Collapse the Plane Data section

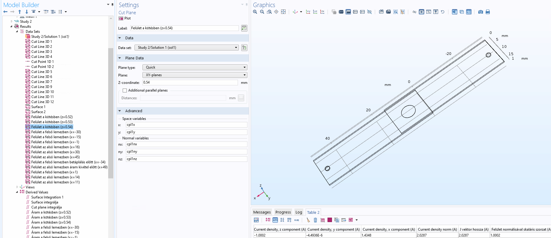pyautogui.click(x=120, y=58)
